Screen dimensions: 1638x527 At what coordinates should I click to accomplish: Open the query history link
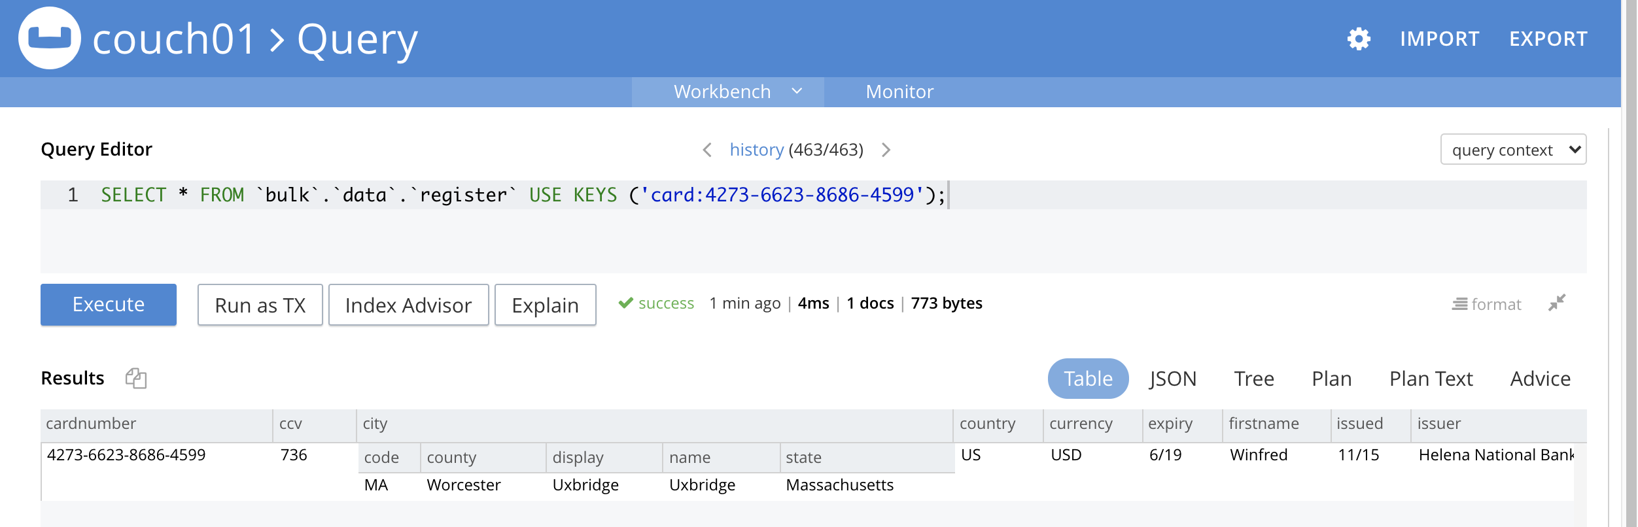(756, 150)
